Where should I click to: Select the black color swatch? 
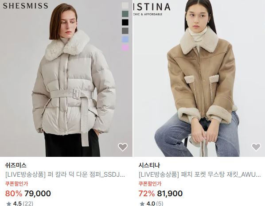click(x=125, y=22)
